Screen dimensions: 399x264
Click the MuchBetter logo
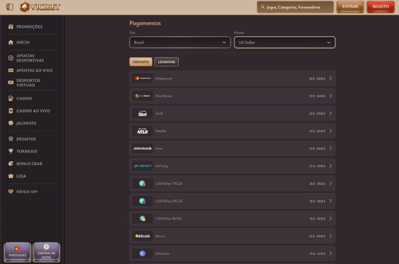142,96
